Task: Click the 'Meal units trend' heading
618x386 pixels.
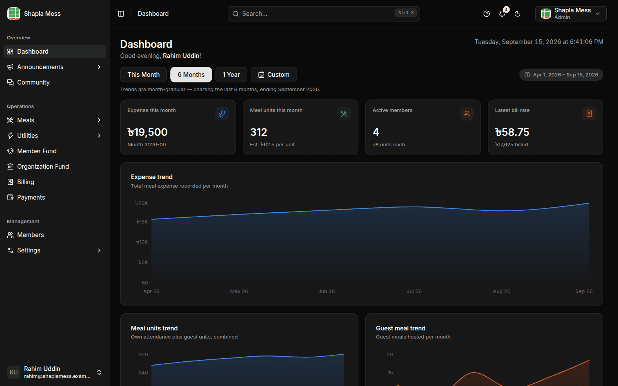Action: click(x=154, y=328)
